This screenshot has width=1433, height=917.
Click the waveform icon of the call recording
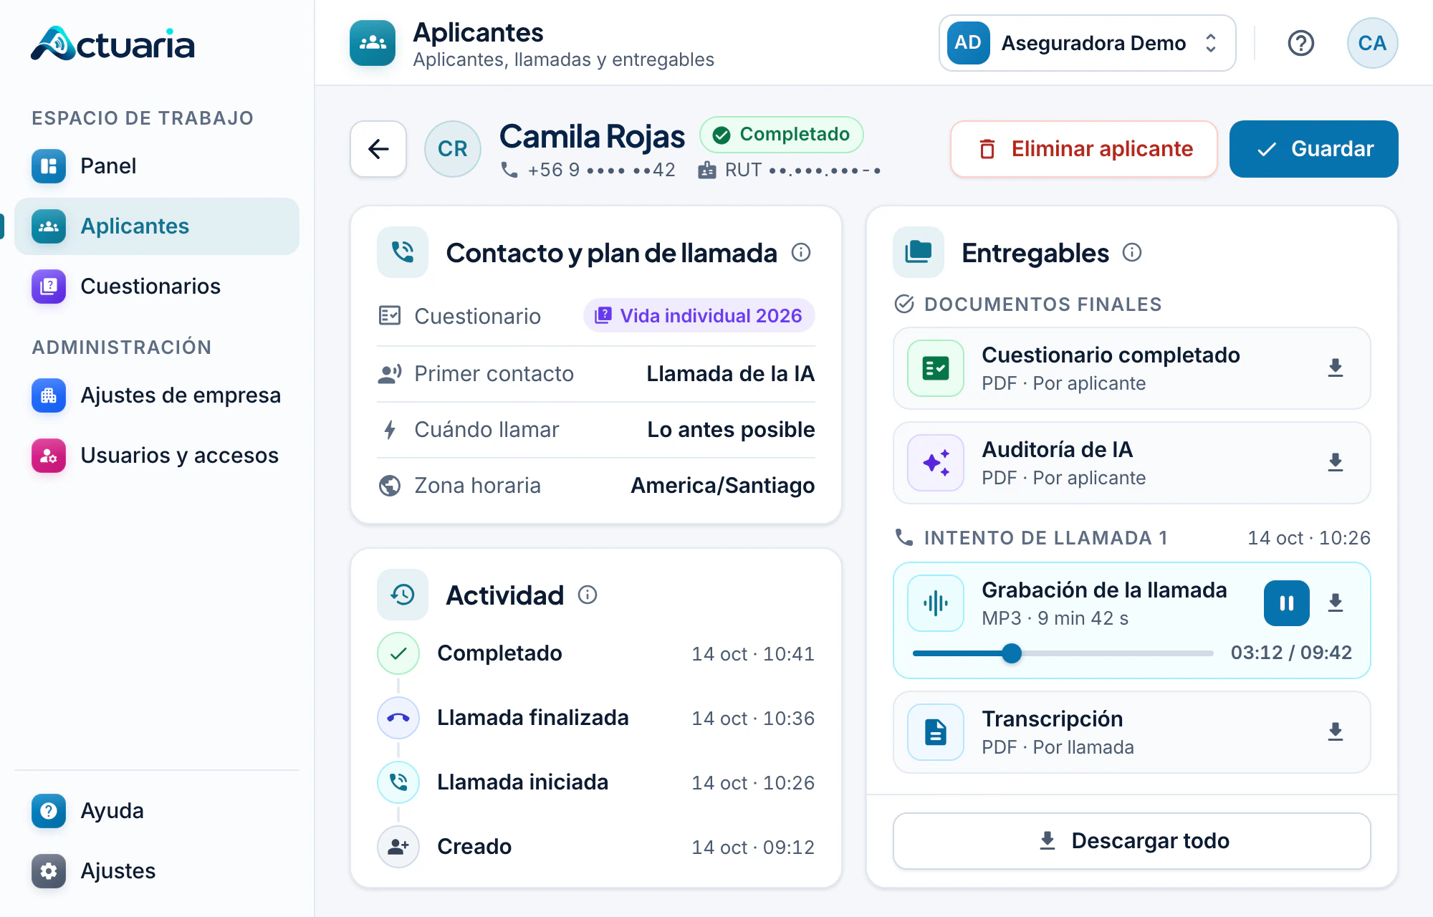click(936, 603)
